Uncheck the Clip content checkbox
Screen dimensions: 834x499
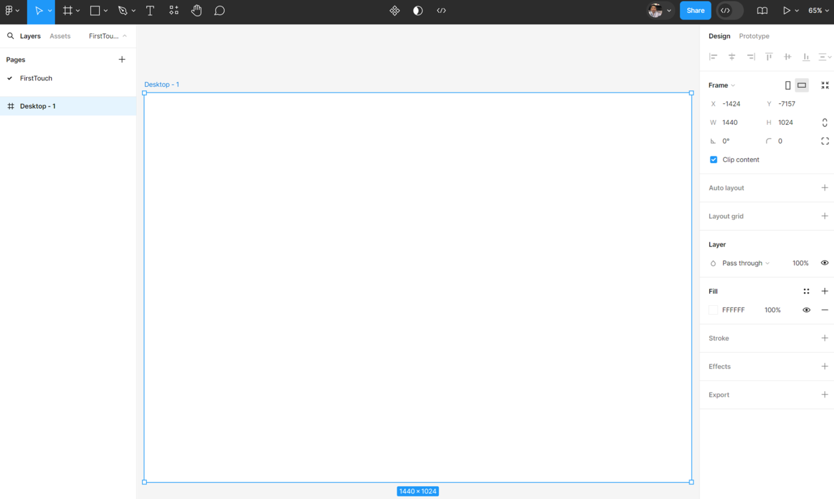tap(713, 160)
